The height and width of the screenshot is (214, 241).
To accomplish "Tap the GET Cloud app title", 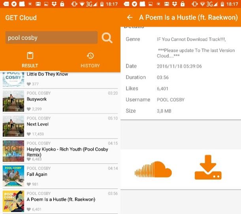I will (21, 18).
